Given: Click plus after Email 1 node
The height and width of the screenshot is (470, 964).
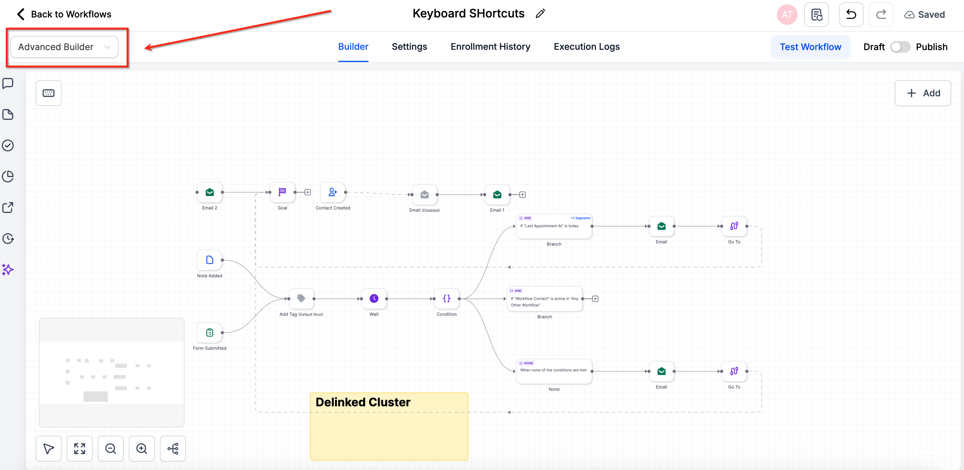Looking at the screenshot, I should tap(522, 195).
